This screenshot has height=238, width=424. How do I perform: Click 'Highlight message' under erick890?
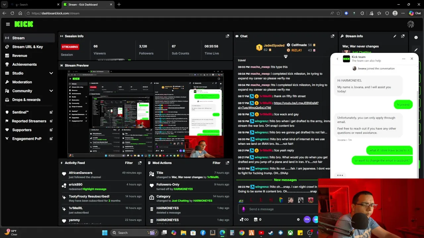point(94,189)
